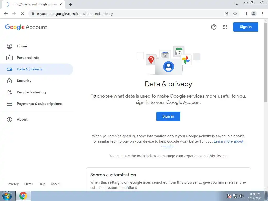Click the taskbar clock showing 3:30 PM
The height and width of the screenshot is (201, 268).
(255, 196)
